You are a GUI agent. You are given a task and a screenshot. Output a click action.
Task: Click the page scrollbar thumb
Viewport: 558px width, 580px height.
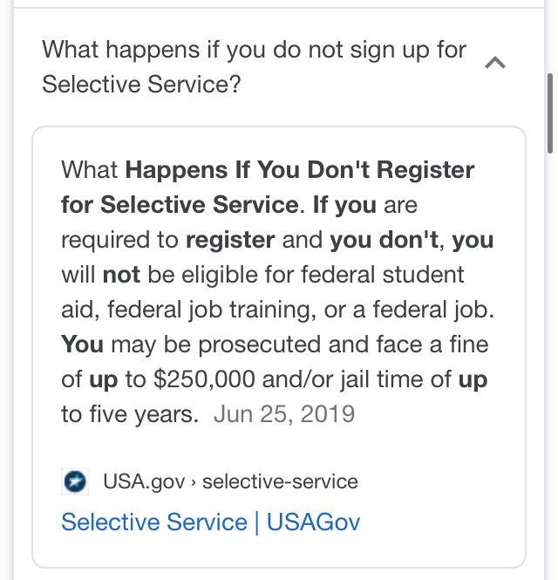(549, 113)
